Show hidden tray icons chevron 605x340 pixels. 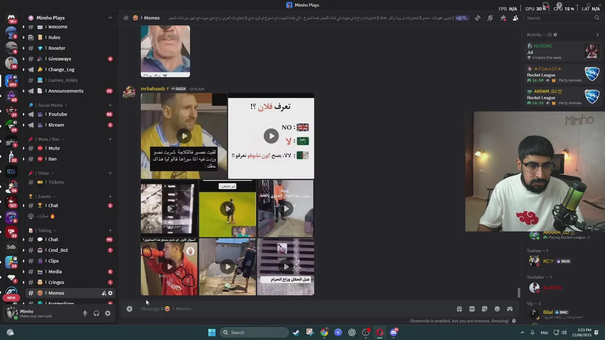coord(522,332)
